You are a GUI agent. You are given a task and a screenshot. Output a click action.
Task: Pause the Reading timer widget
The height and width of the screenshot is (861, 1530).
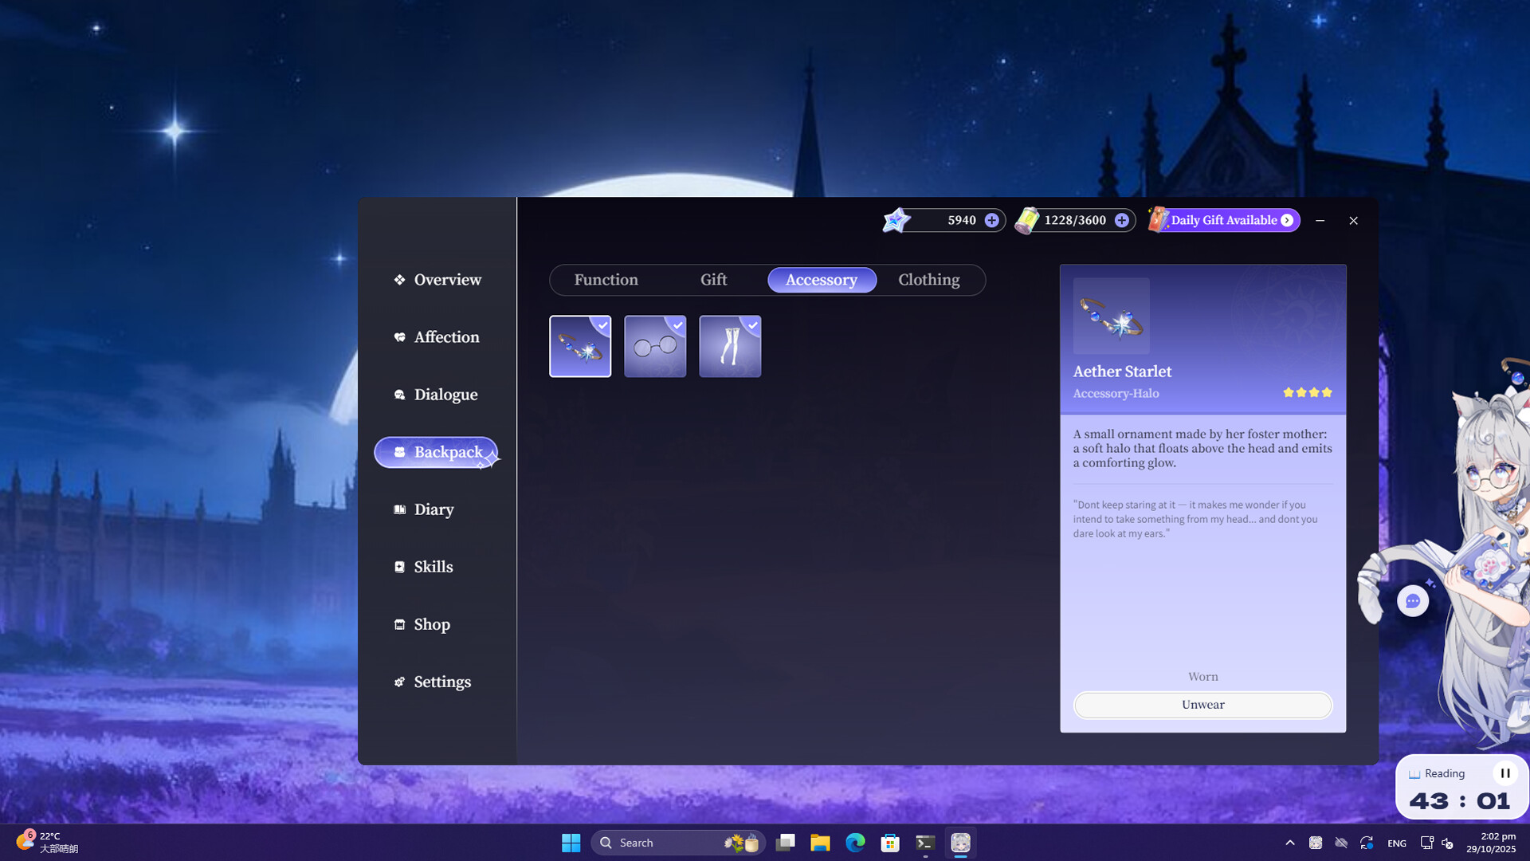pos(1505,773)
